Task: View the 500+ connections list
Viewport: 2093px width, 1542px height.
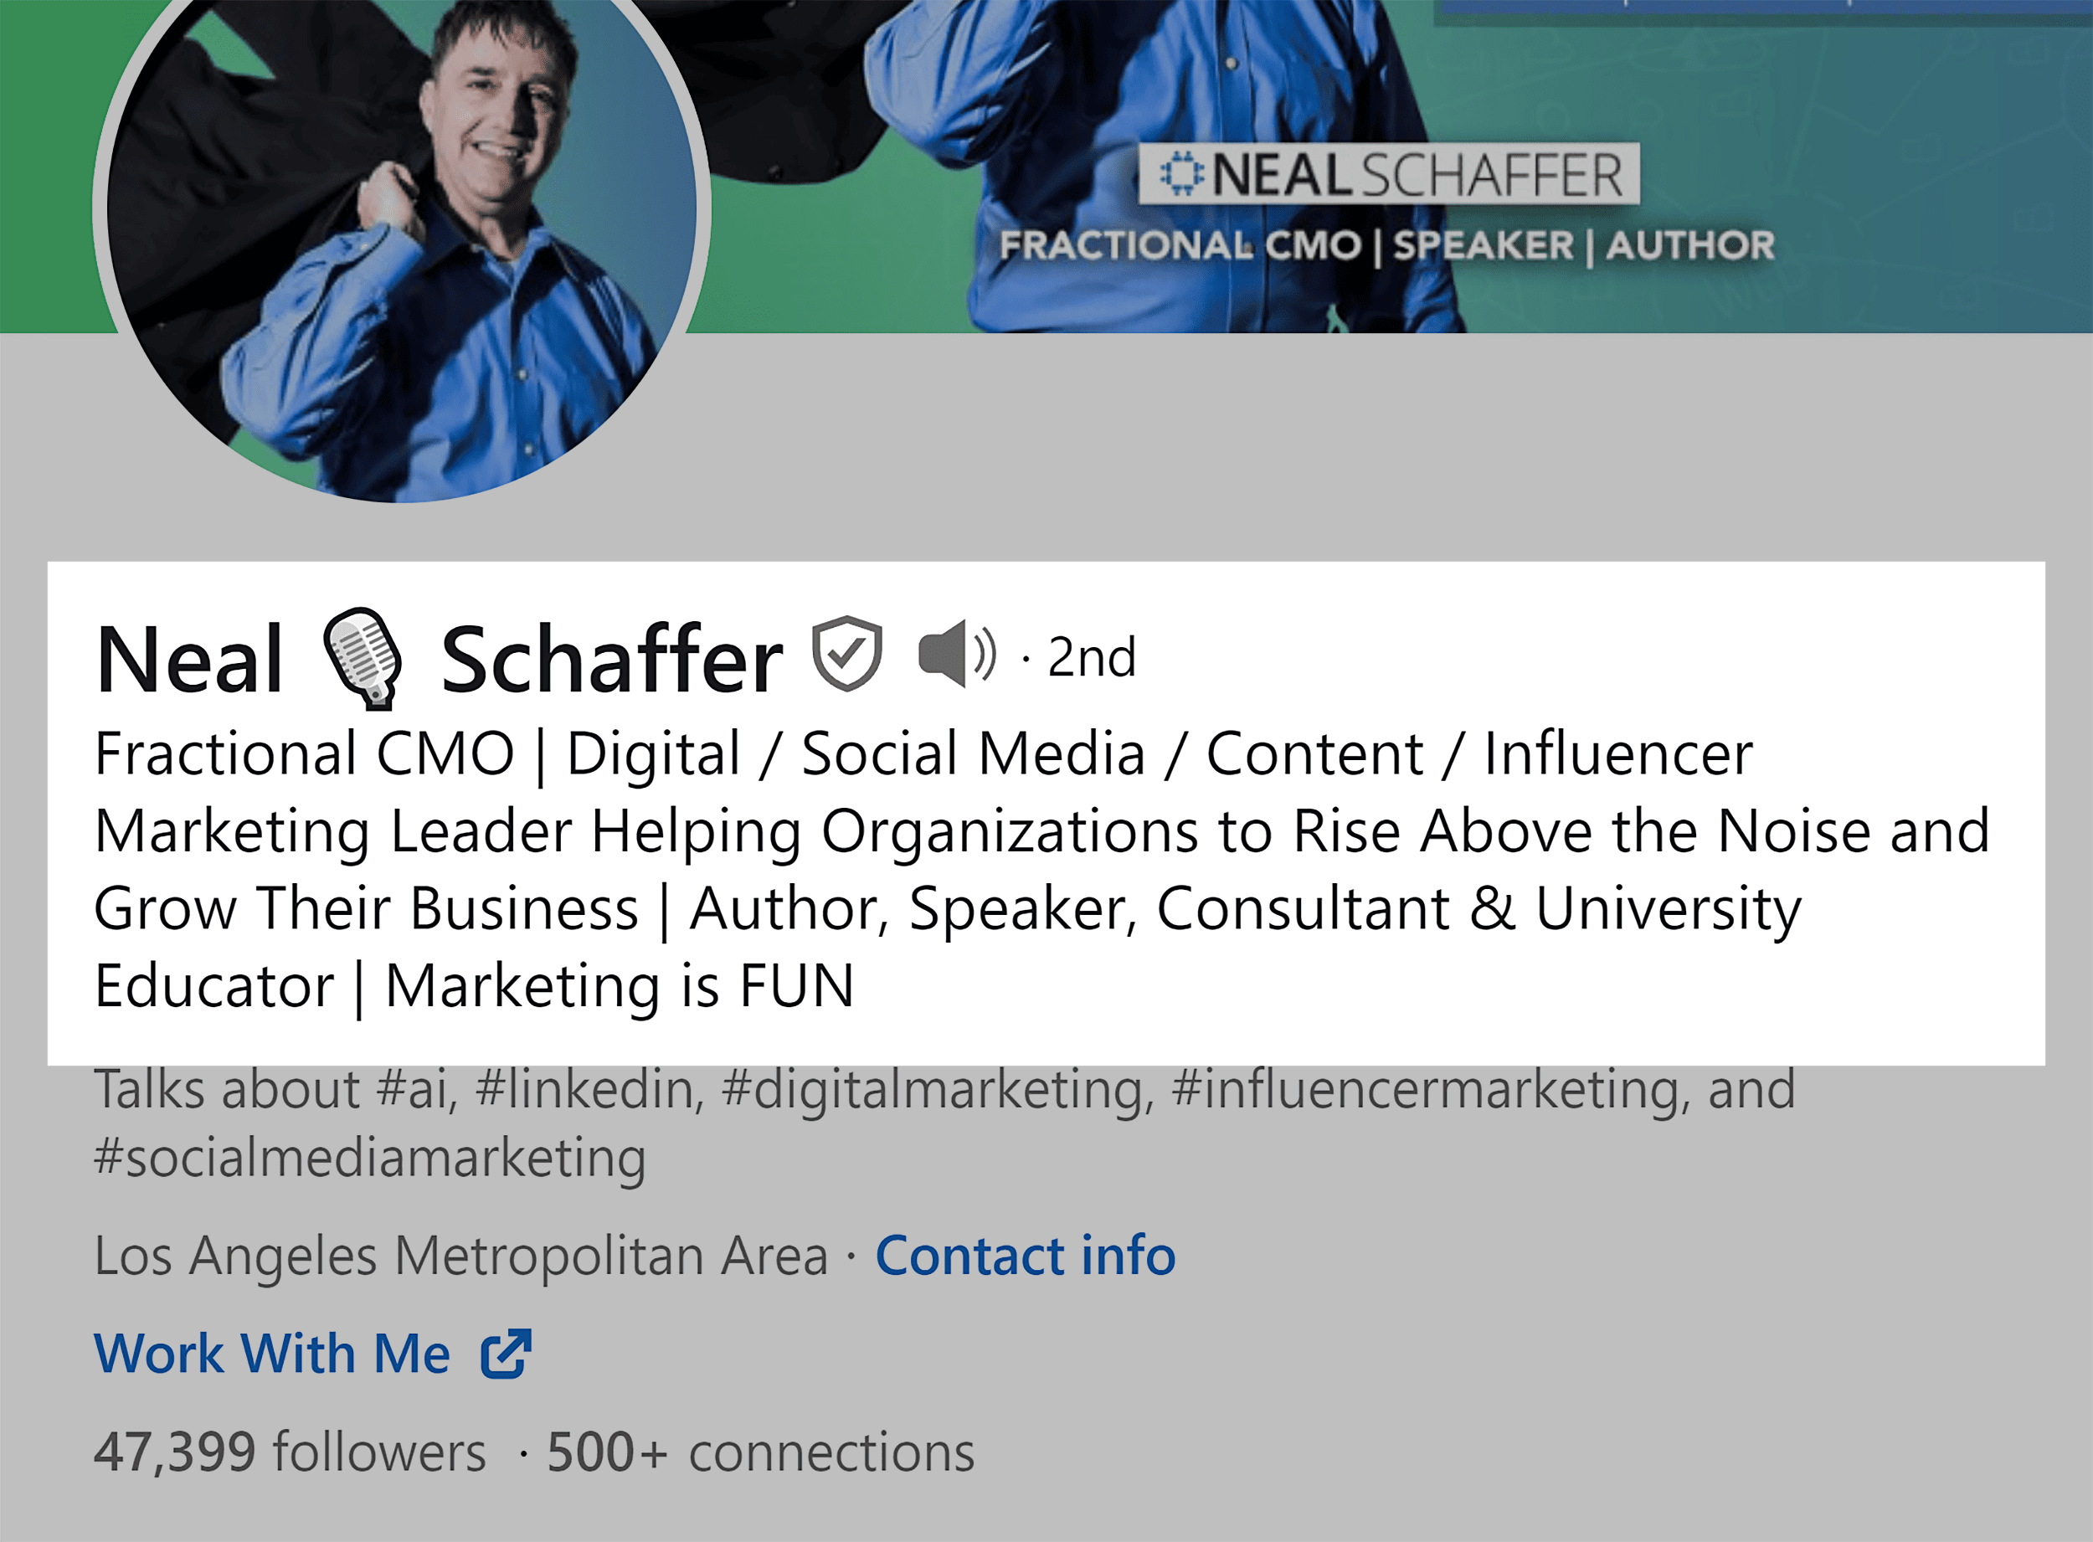Action: coord(761,1452)
